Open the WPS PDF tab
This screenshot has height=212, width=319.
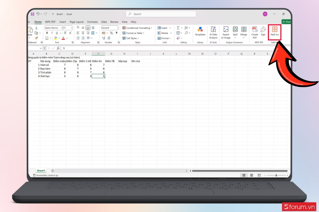pyautogui.click(x=51, y=22)
